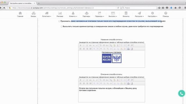
Task: Open the Главная home page icon
Action: click(x=20, y=14)
